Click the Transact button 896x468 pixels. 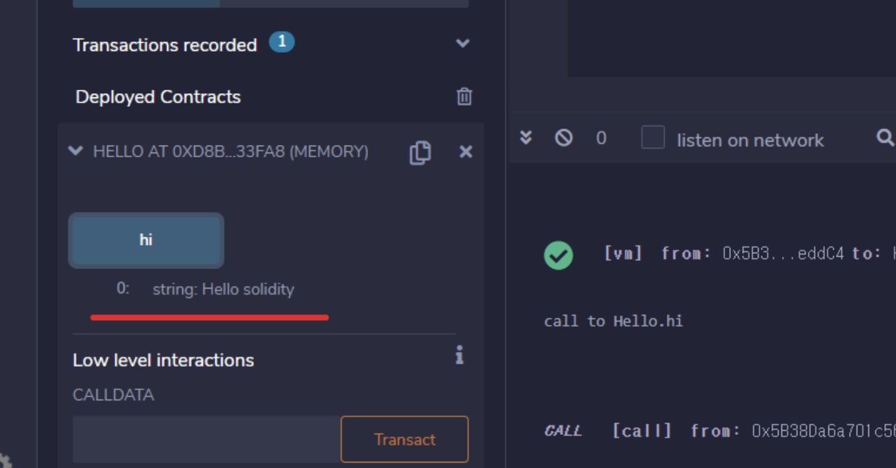(405, 439)
